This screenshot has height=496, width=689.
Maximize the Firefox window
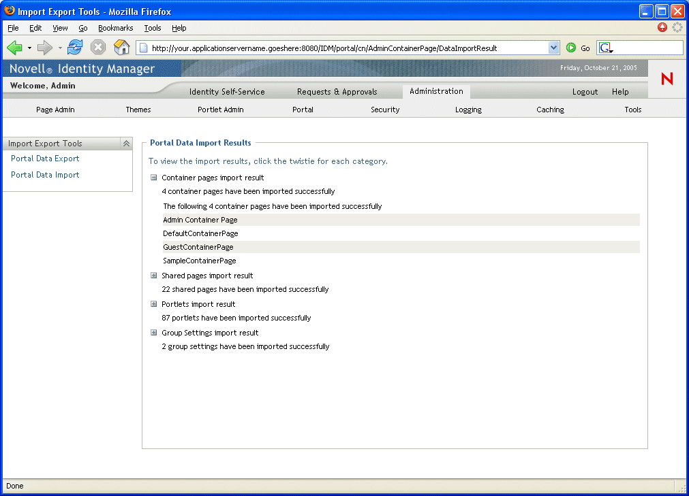(662, 11)
